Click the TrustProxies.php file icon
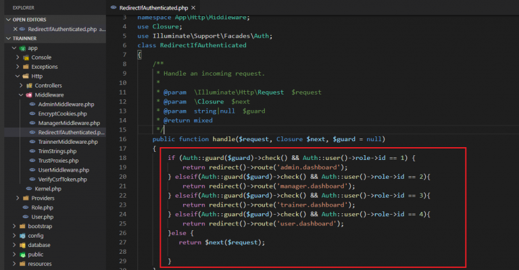This screenshot has width=519, height=270. [x=32, y=160]
